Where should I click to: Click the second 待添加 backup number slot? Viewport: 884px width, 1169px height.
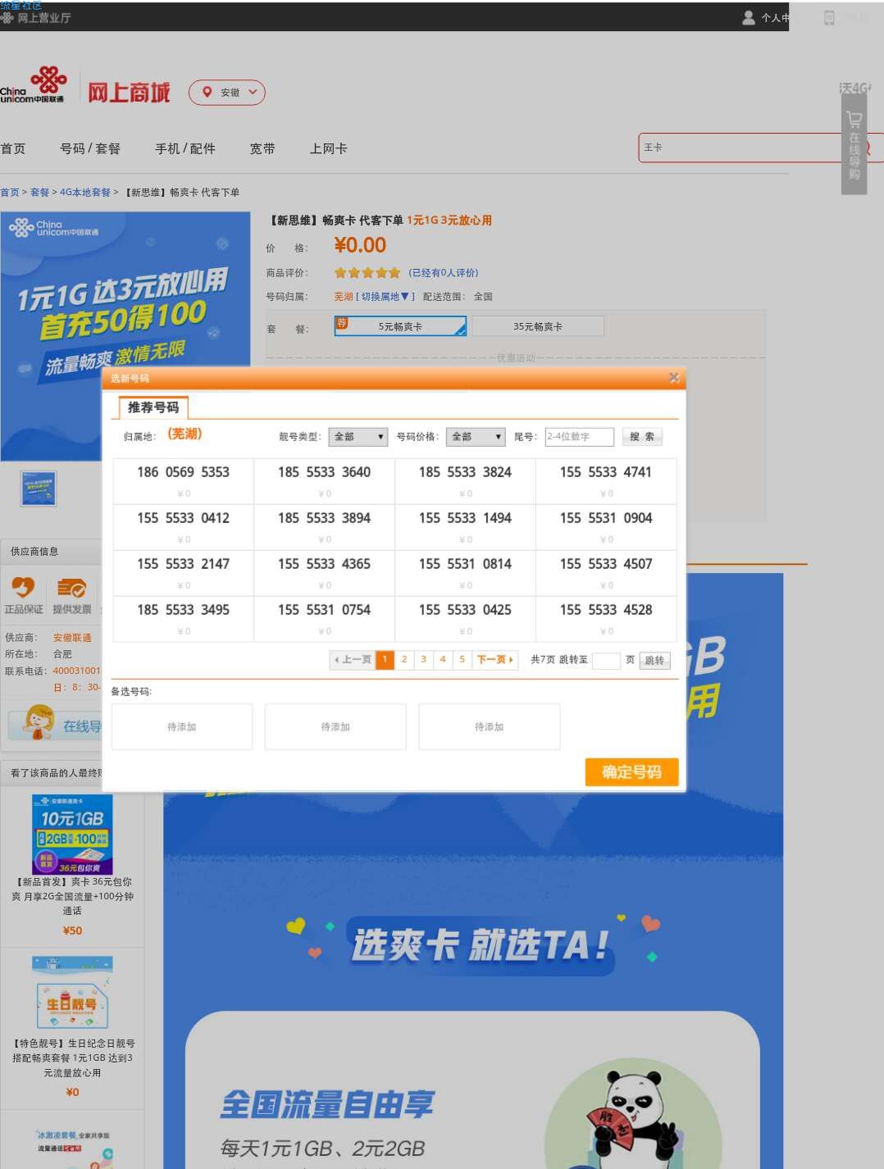(x=335, y=726)
